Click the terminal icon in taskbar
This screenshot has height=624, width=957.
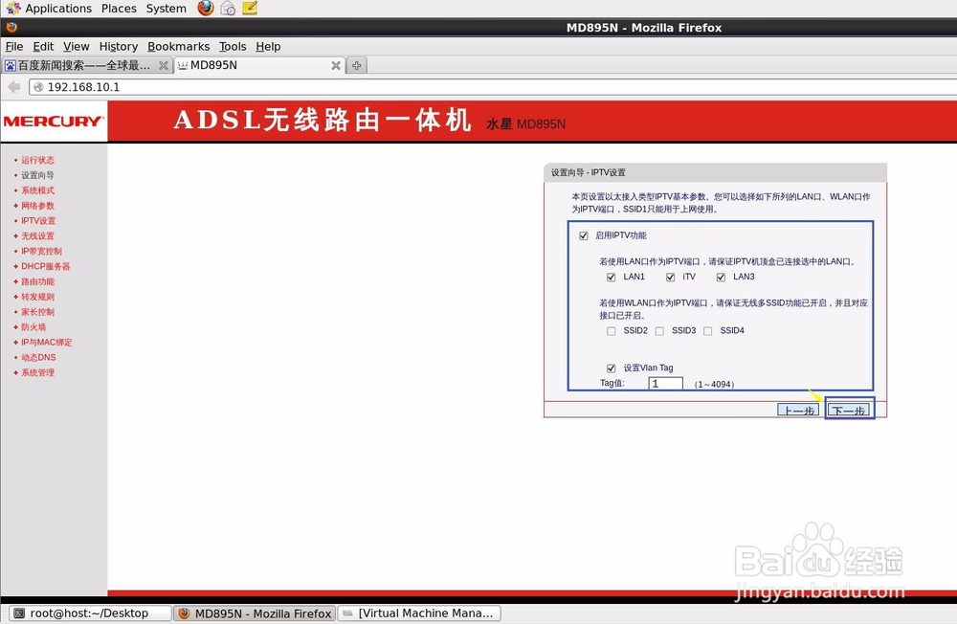click(x=19, y=613)
